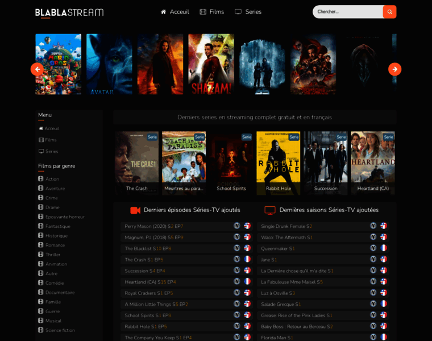This screenshot has width=432, height=341.
Task: Go to Series in sidebar Menu
Action: [52, 151]
